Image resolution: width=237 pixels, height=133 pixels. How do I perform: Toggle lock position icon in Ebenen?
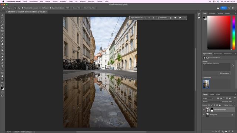point(214,105)
